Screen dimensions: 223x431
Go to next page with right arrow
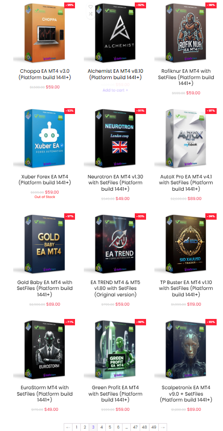[162, 427]
